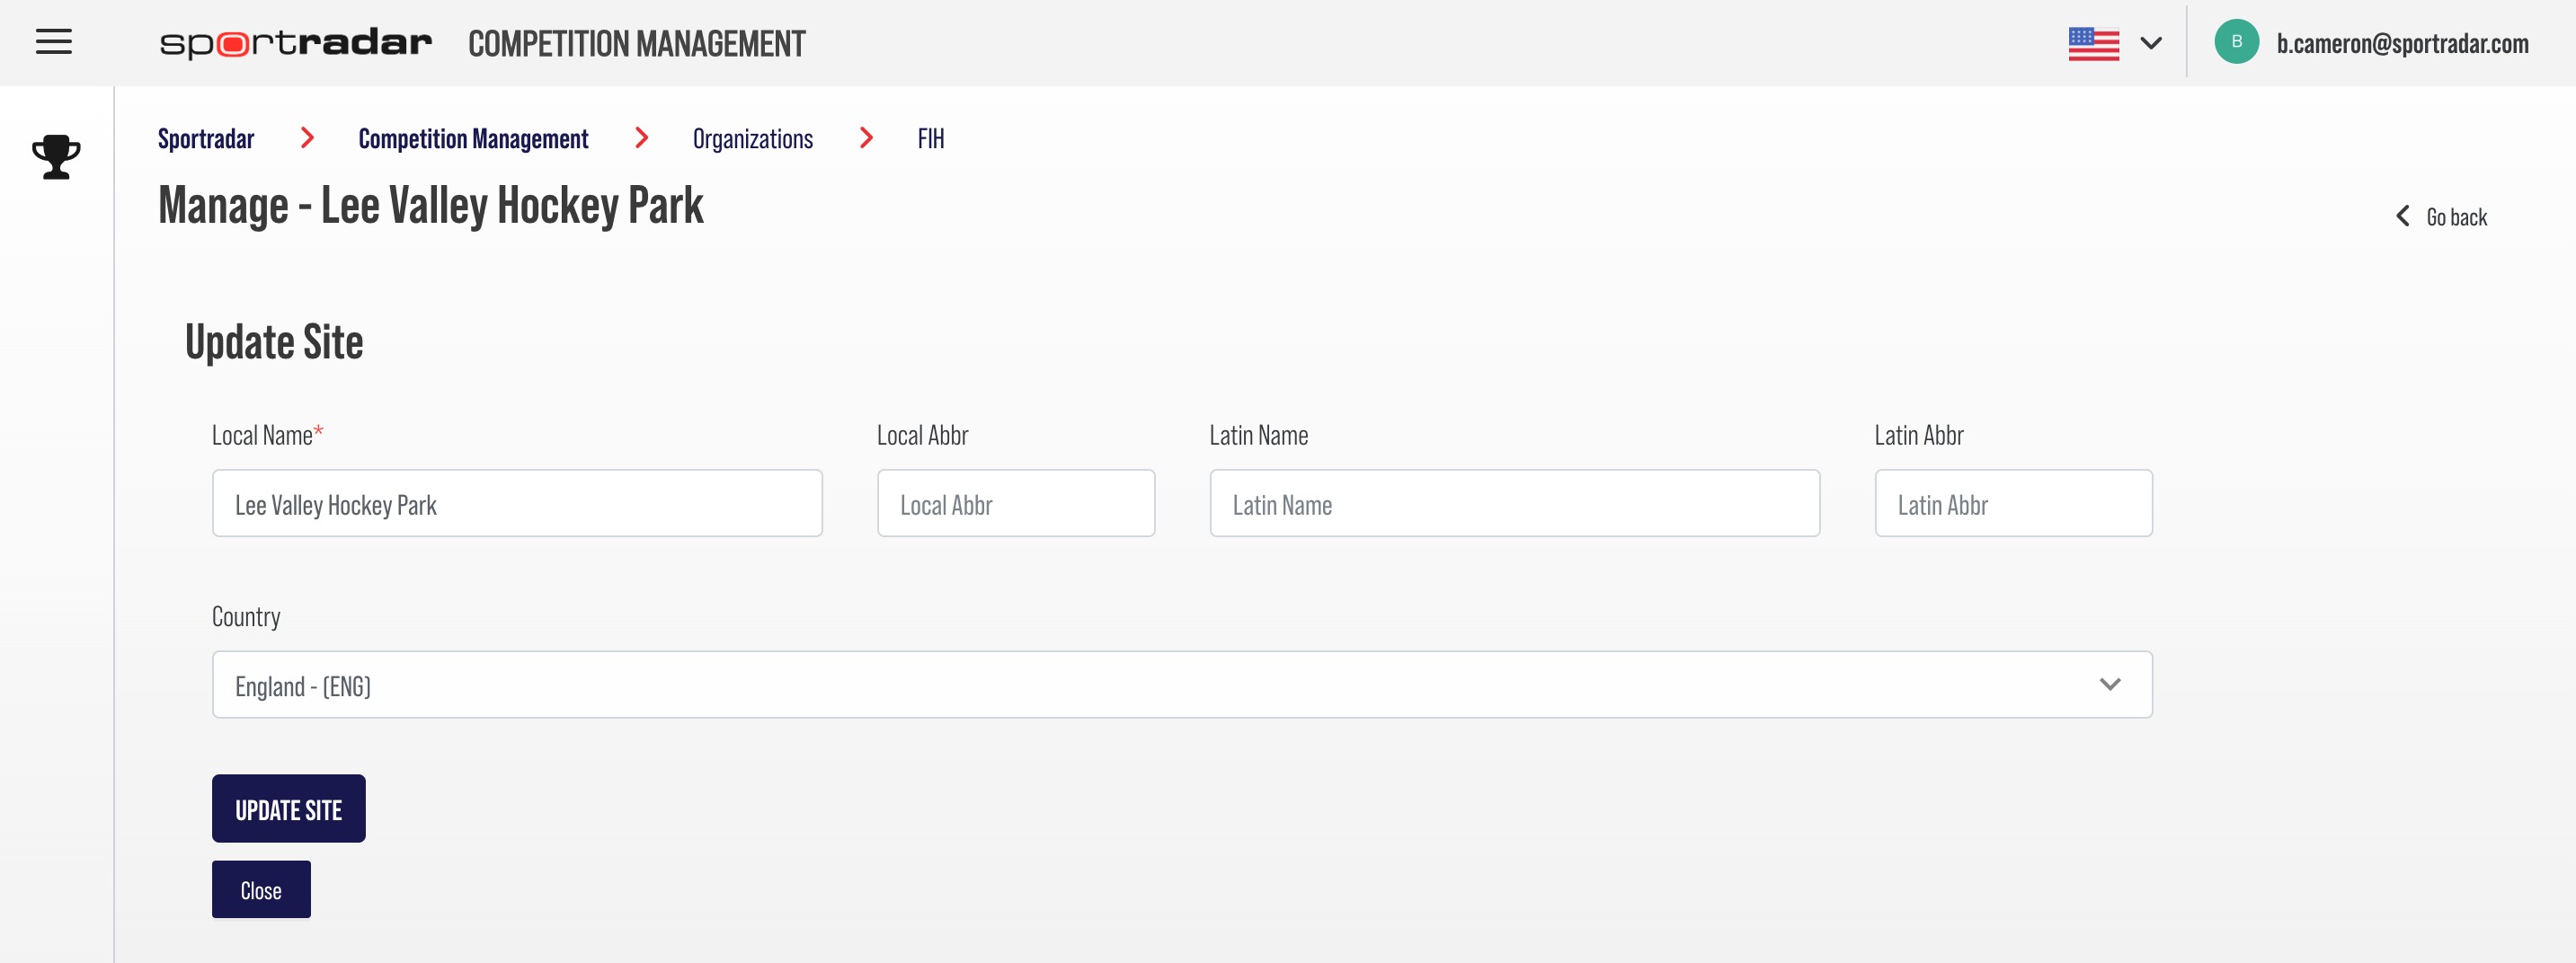Viewport: 2576px width, 963px height.
Task: Click Go back link
Action: 2442,216
